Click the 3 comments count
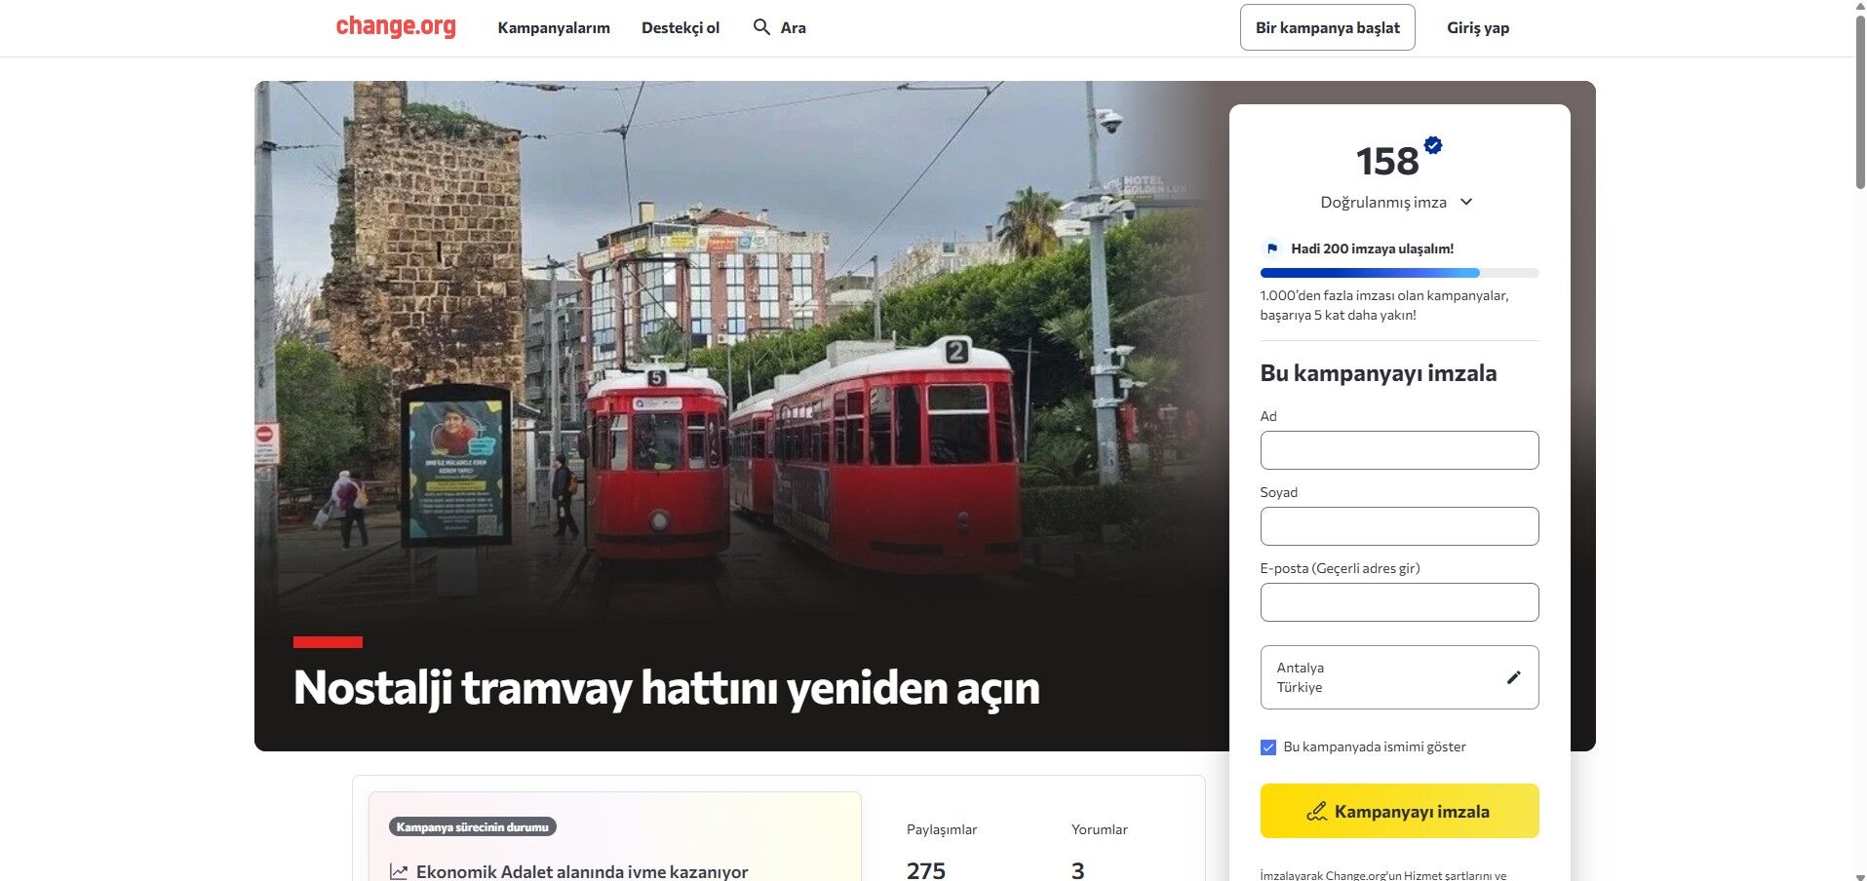This screenshot has height=881, width=1867. pyautogui.click(x=1078, y=870)
